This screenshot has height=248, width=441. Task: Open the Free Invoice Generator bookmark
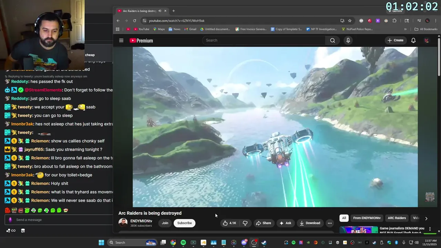251,29
